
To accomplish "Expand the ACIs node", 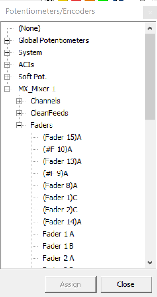I will [x=7, y=65].
